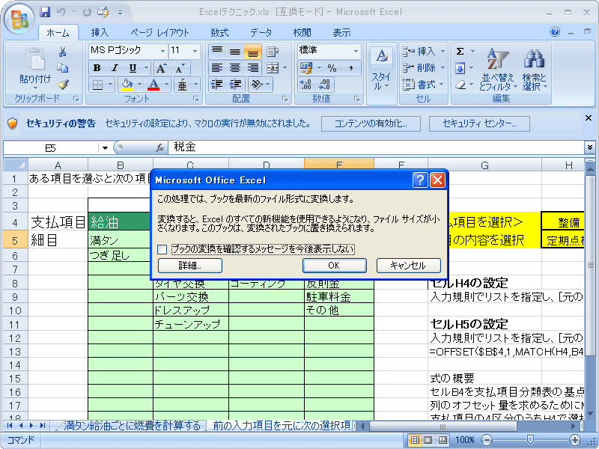Click the quick print icon in quick access toolbar
This screenshot has width=599, height=449.
(103, 12)
